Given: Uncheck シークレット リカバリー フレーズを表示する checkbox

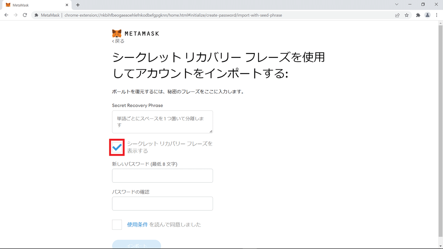Looking at the screenshot, I should pos(117,147).
